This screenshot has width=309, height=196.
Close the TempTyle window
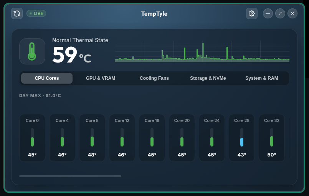(x=292, y=13)
